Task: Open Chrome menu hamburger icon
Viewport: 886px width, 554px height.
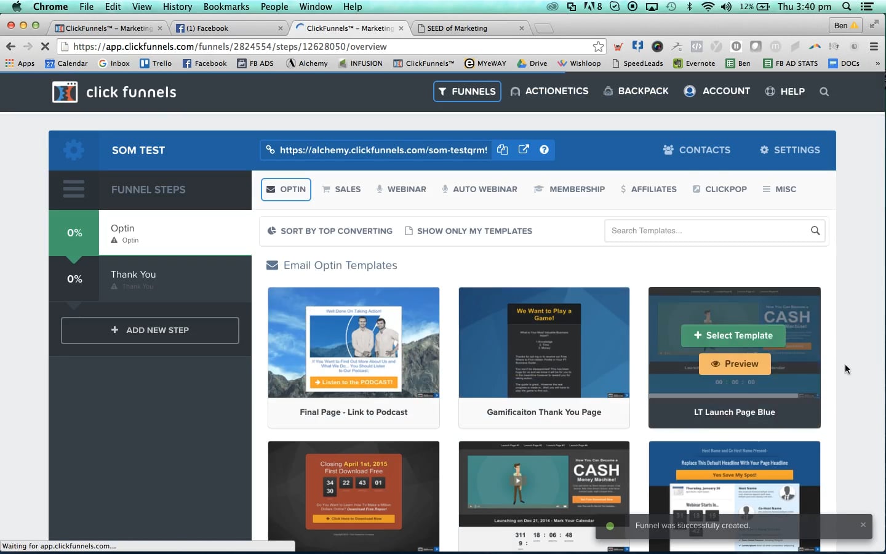Action: 874,46
